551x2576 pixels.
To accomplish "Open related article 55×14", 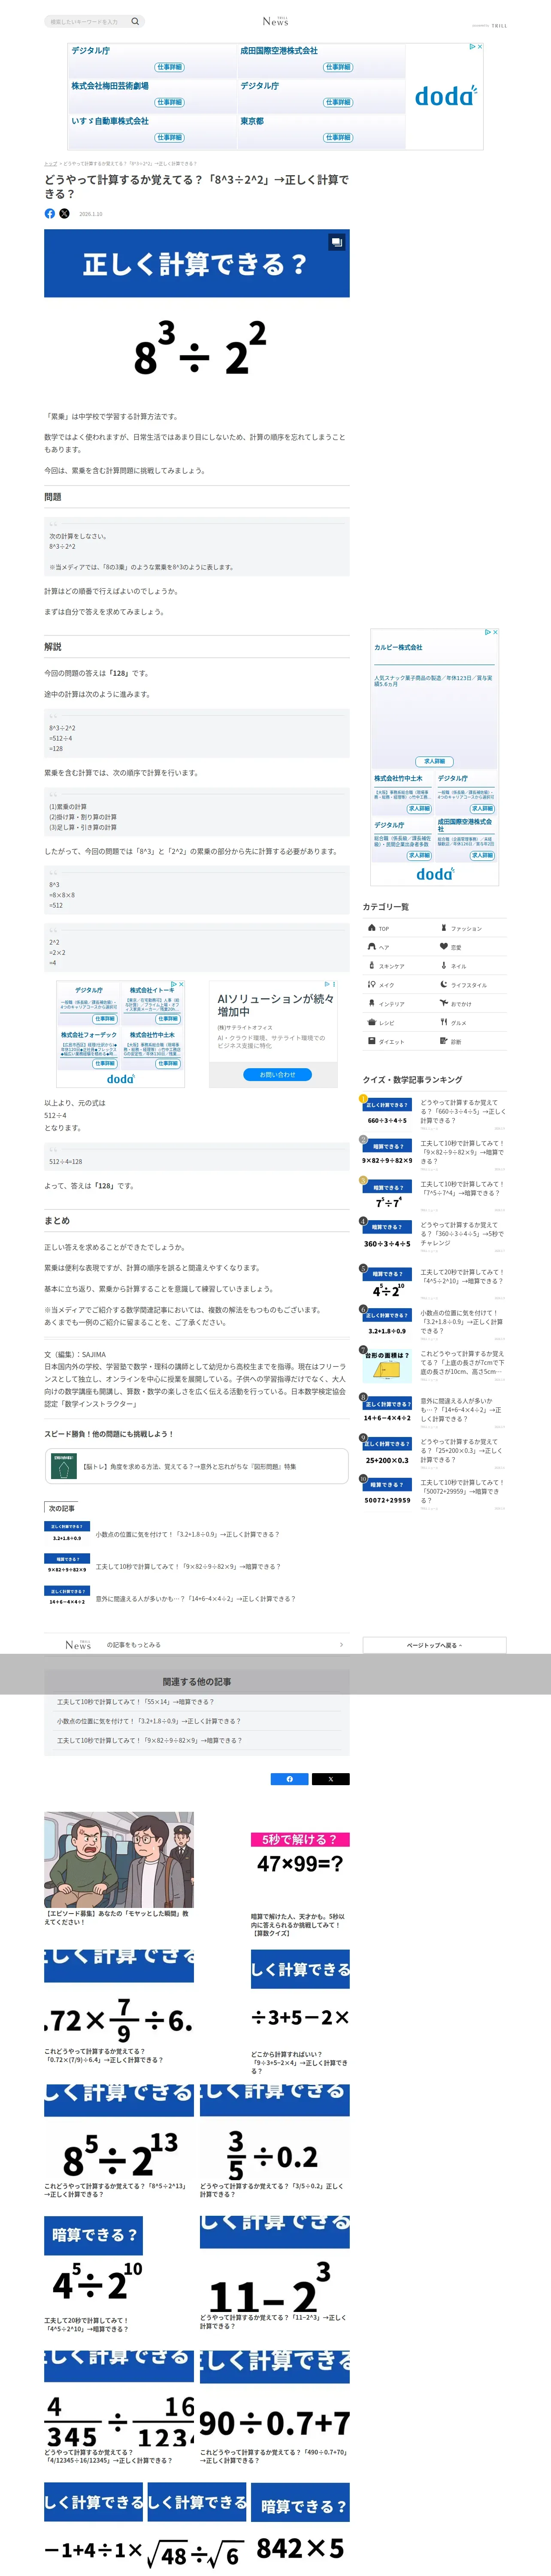I will tap(135, 1701).
